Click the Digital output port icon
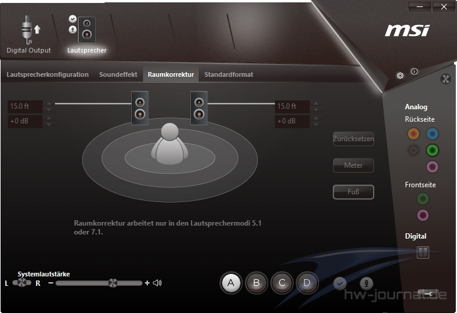457x313 pixels. tap(423, 252)
